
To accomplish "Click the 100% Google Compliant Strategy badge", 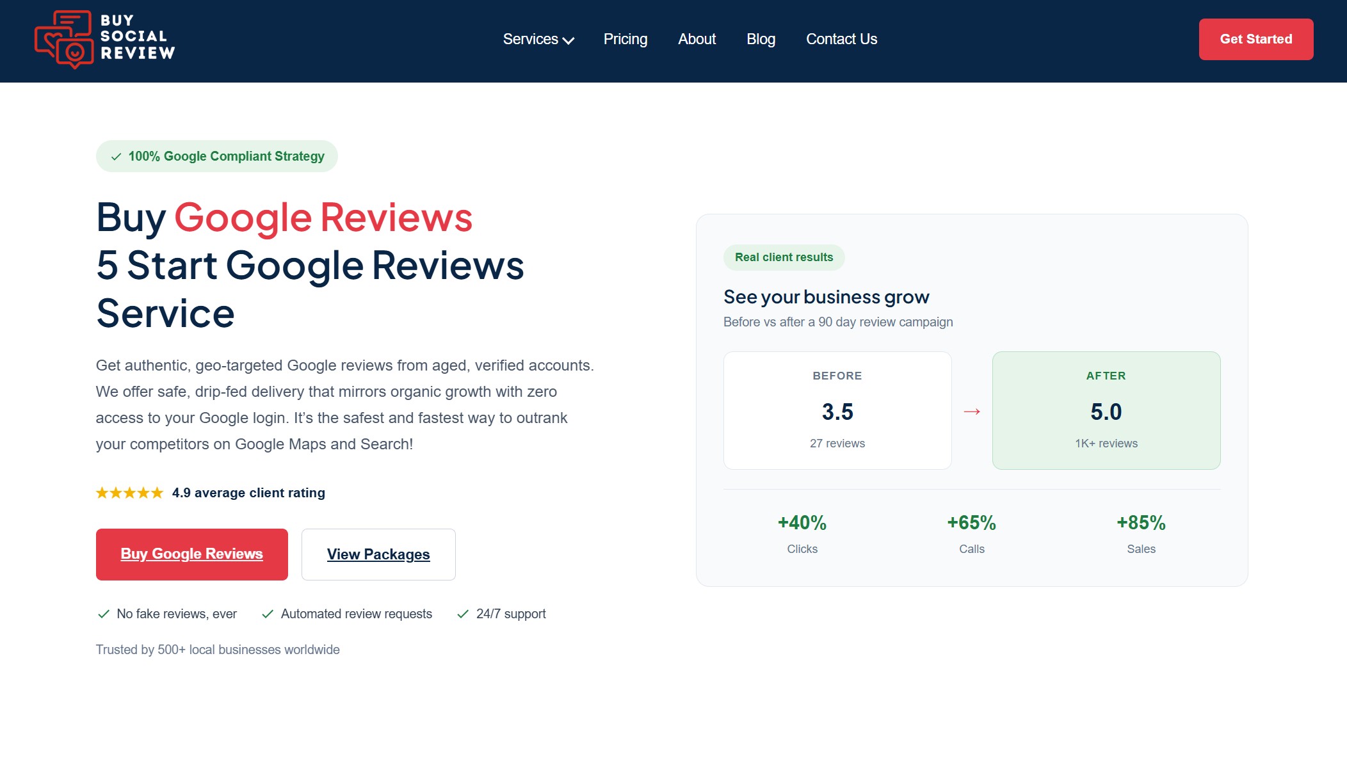I will pos(217,156).
